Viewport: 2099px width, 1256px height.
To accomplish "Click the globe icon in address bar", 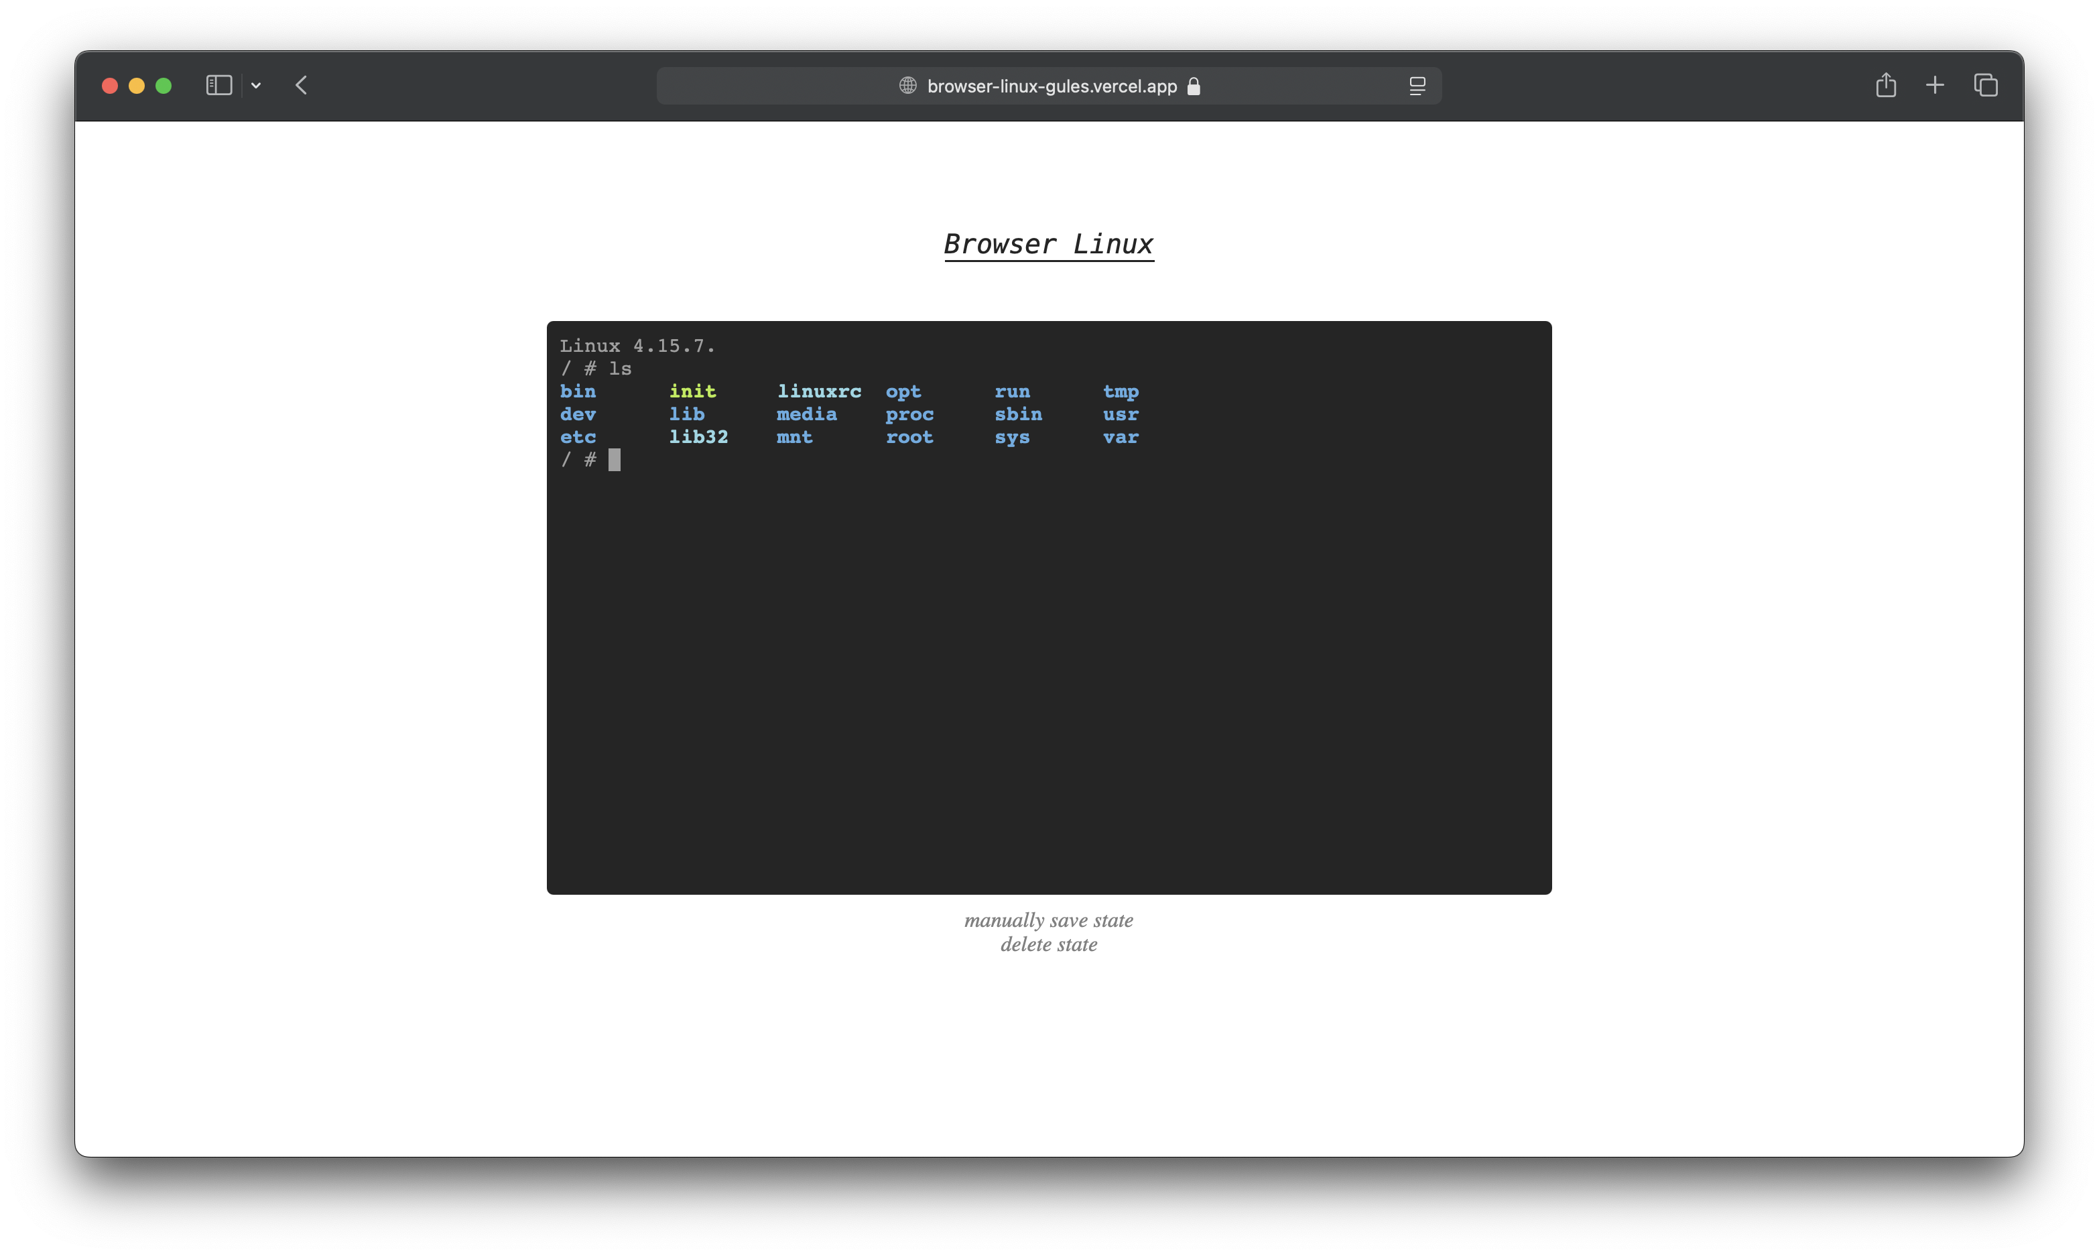I will [908, 86].
